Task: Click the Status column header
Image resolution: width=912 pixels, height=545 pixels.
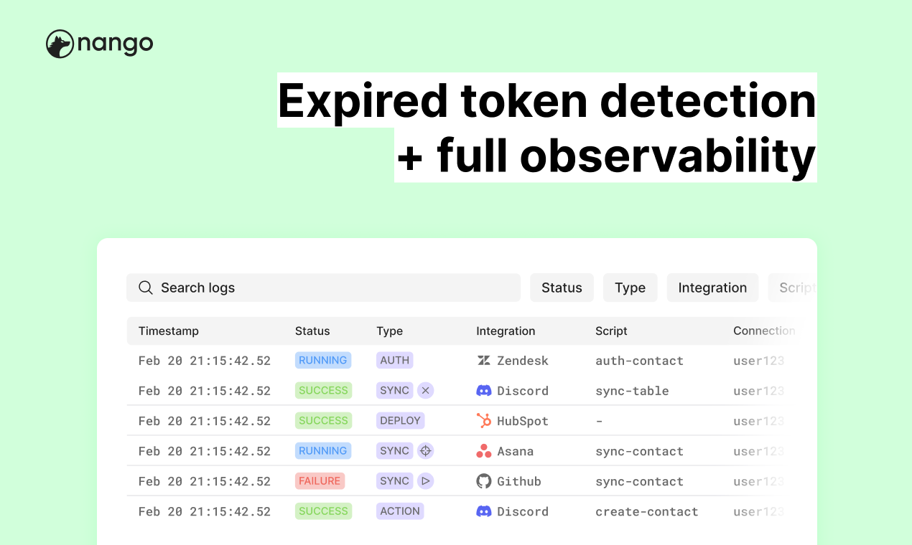Action: click(312, 331)
